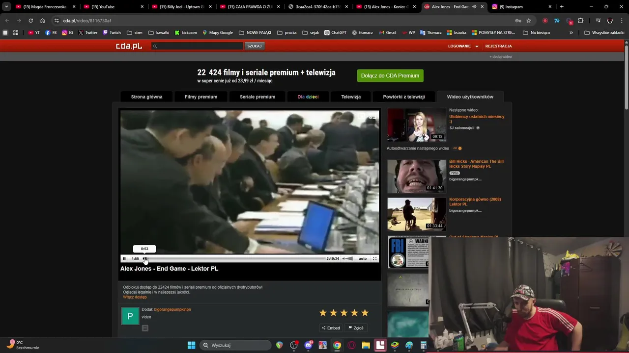Open Discord from the taskbar

click(x=308, y=345)
